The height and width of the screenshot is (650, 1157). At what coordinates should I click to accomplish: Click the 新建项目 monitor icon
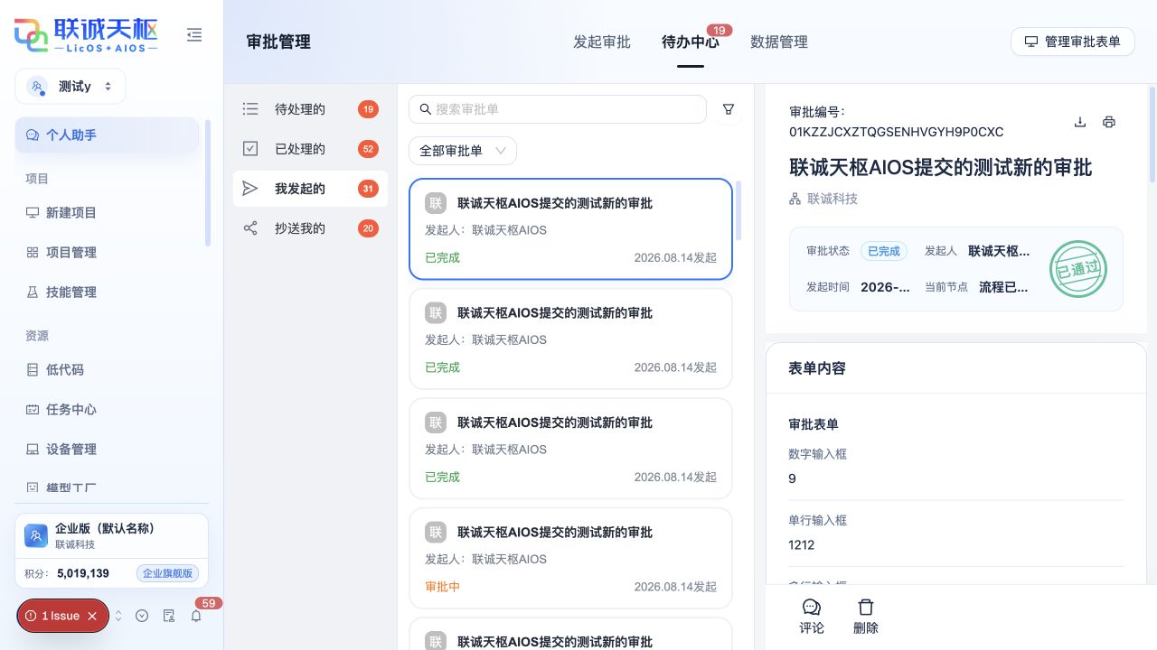[x=33, y=213]
